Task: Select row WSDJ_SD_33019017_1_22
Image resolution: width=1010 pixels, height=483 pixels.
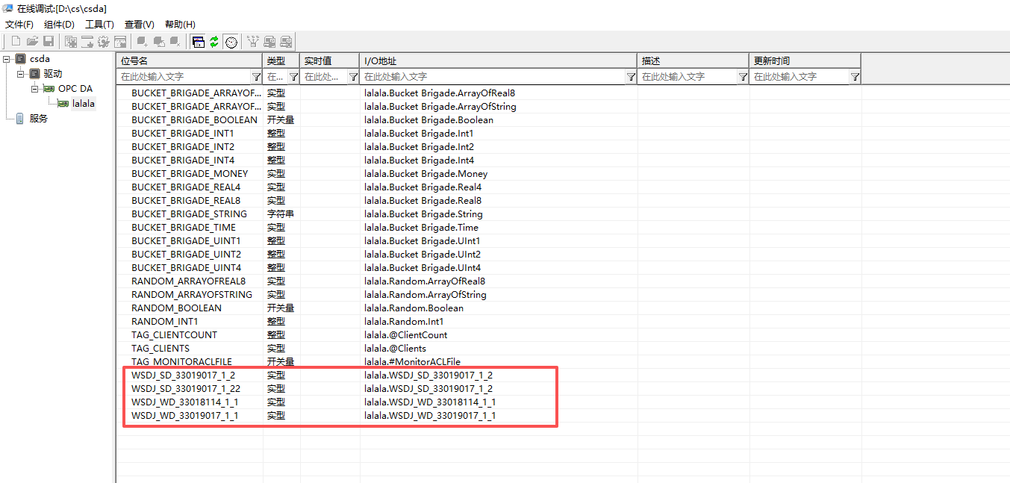Action: point(564,389)
